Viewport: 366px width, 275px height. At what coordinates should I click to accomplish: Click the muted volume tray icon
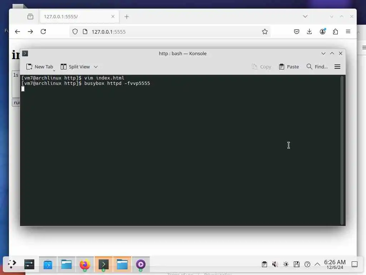tap(275, 264)
